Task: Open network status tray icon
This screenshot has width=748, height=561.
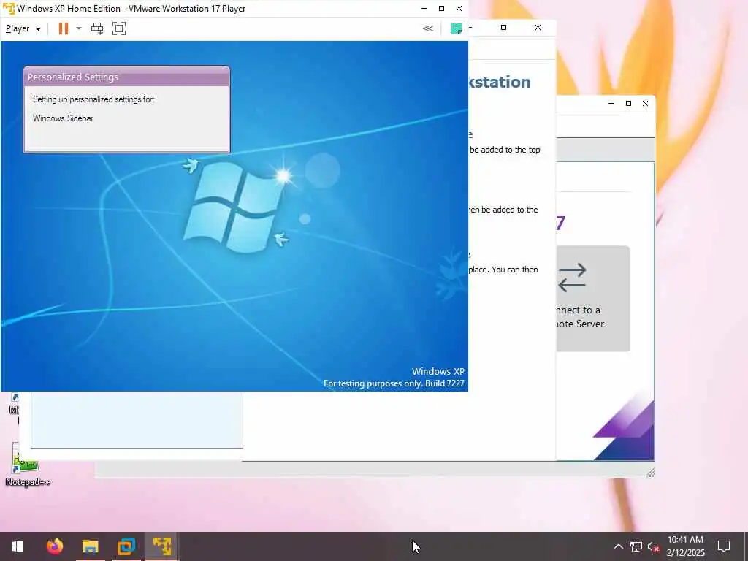Action: pos(636,546)
